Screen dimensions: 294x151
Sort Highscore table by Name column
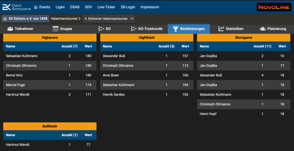(x=11, y=46)
